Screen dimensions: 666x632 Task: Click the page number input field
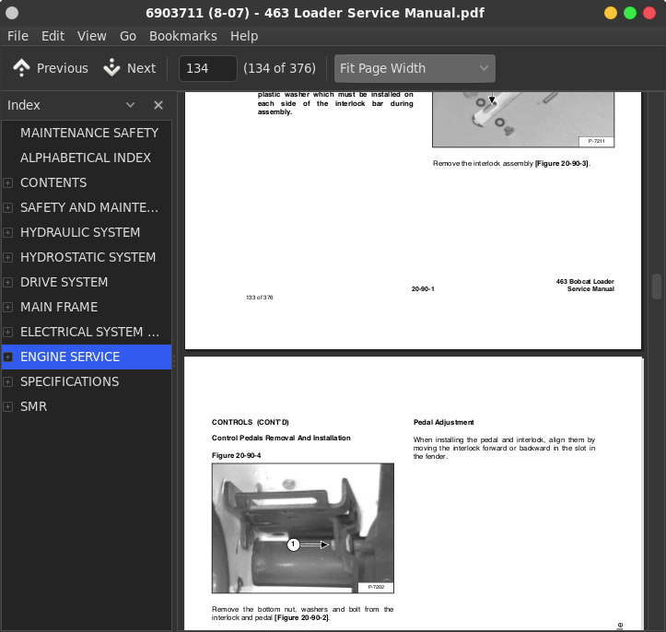207,68
